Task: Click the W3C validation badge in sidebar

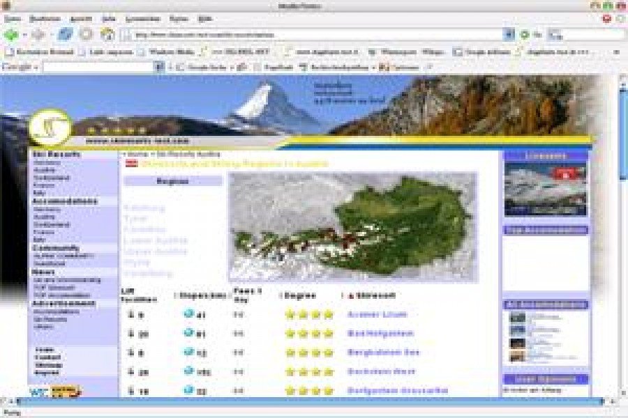Action: 38,392
